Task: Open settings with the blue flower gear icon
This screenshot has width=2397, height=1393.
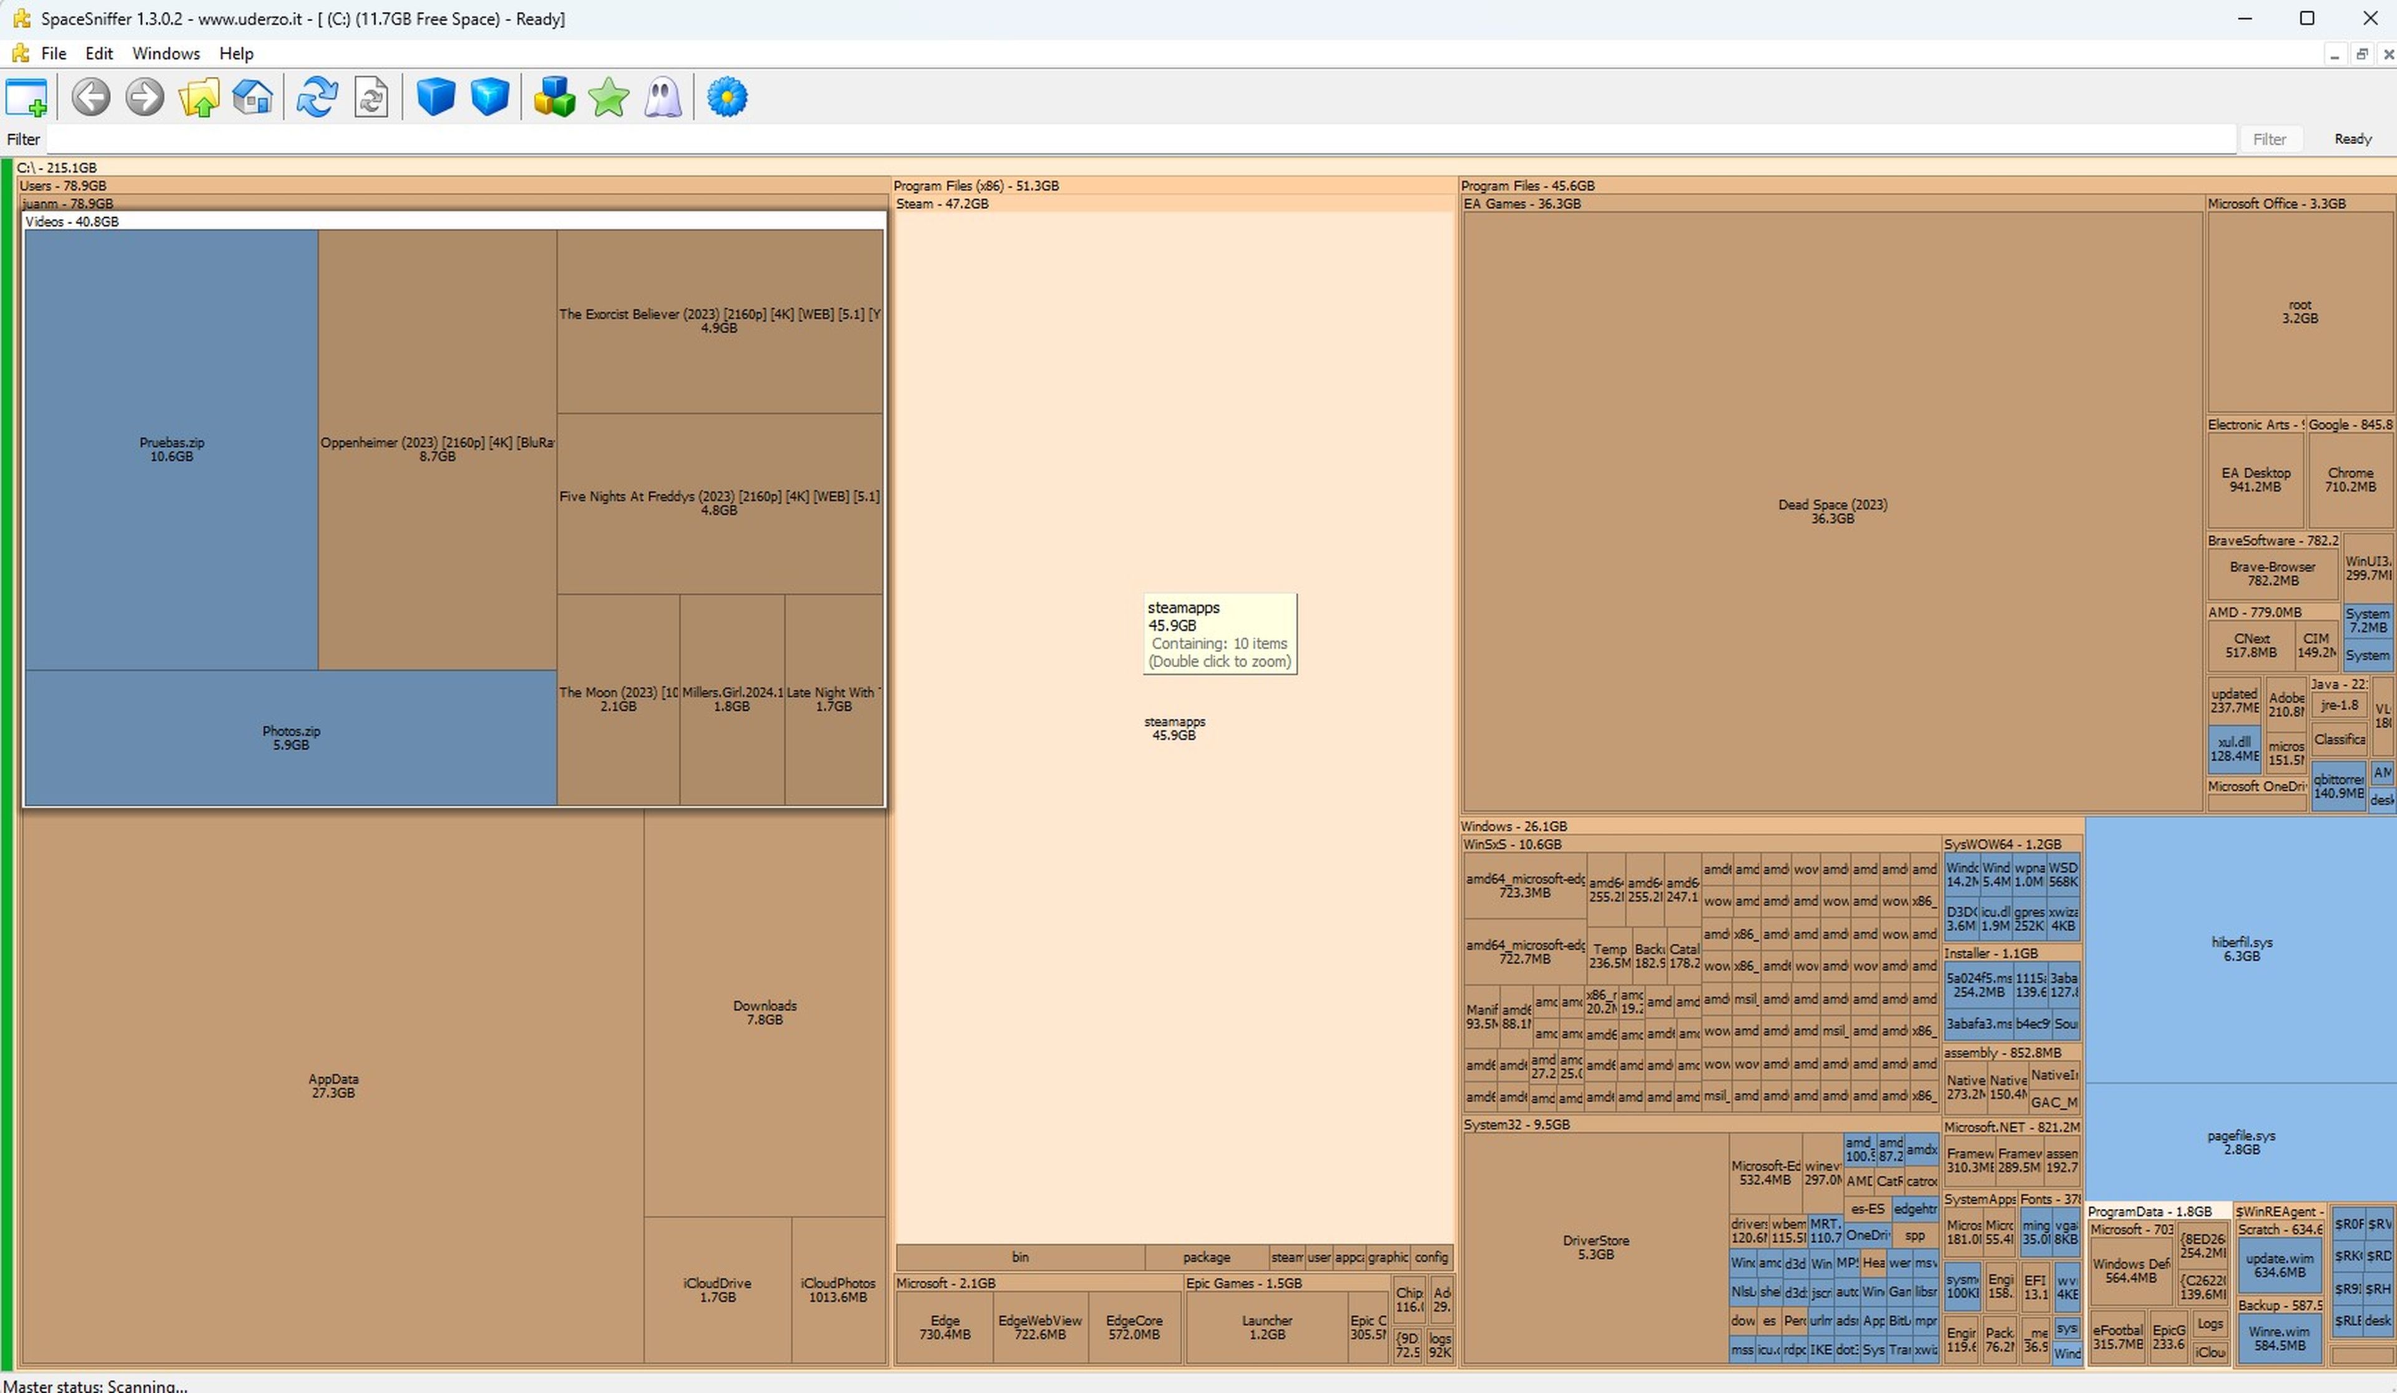Action: pos(728,97)
